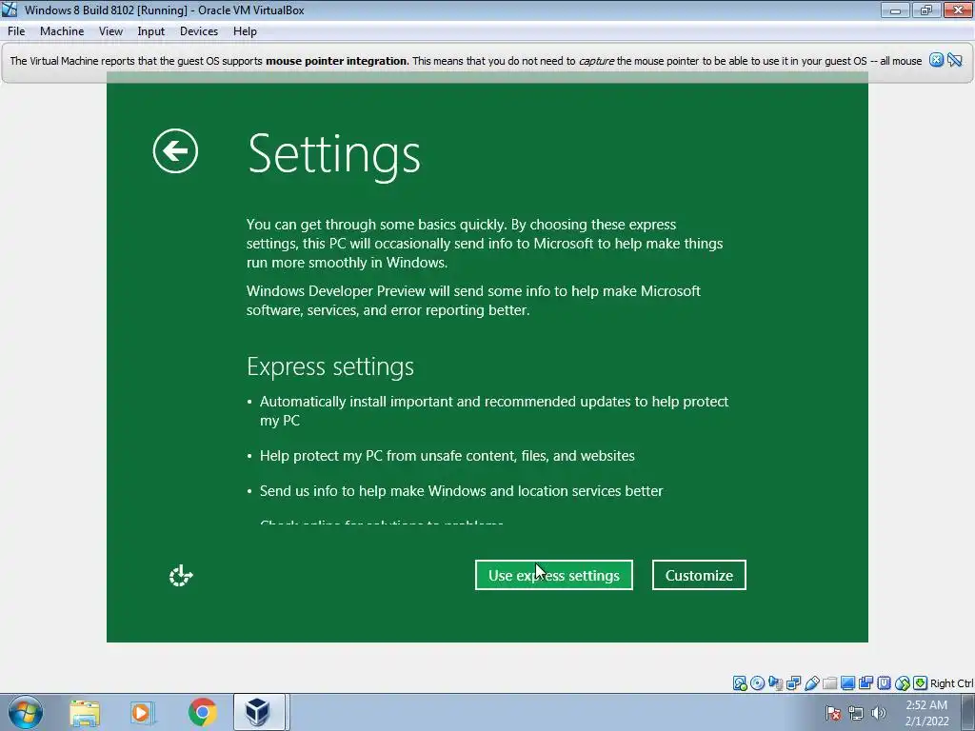Image resolution: width=975 pixels, height=731 pixels.
Task: Click the don't-show-again notification icon
Action: point(955,60)
